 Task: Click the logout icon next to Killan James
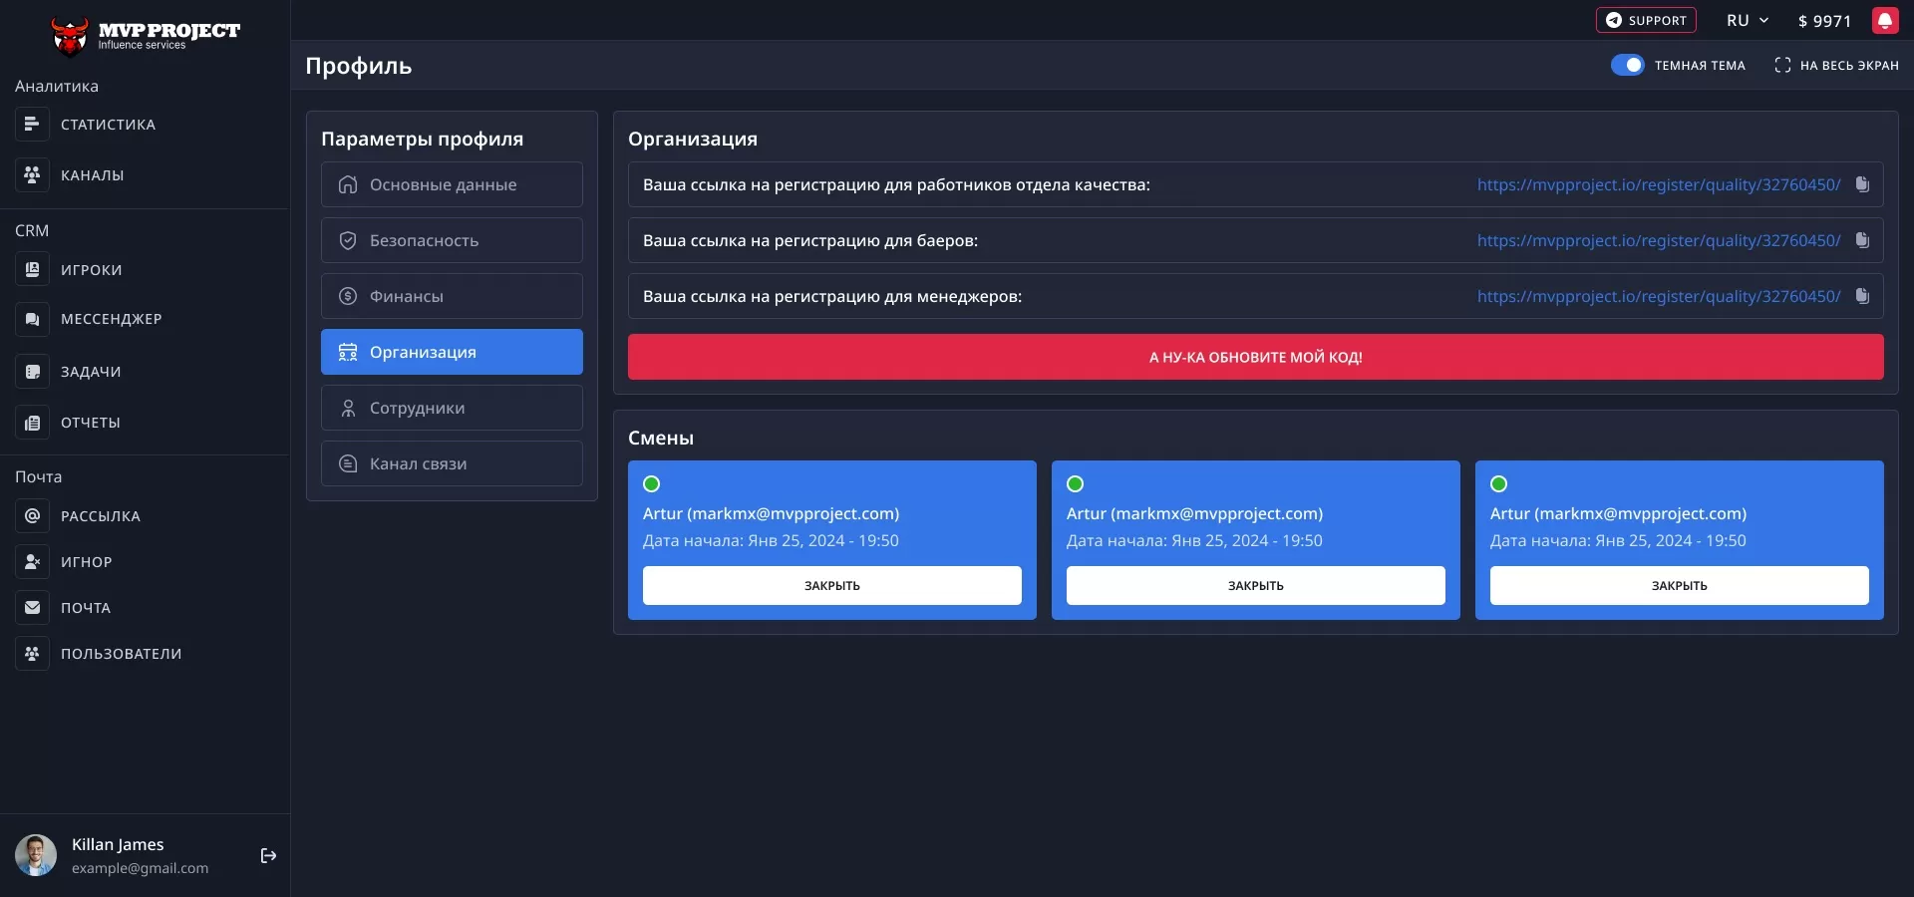tap(267, 856)
